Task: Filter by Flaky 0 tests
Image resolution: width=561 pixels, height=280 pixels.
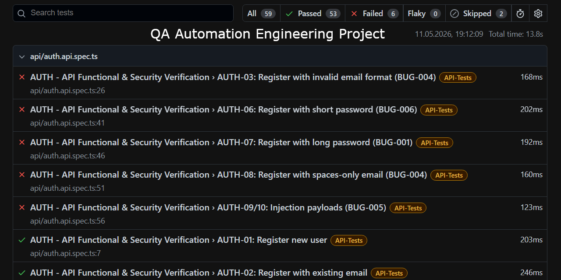Action: pyautogui.click(x=424, y=14)
